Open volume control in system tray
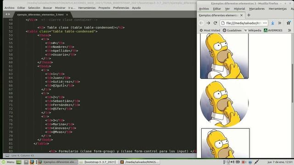The width and height of the screenshot is (294, 165). pos(233,162)
